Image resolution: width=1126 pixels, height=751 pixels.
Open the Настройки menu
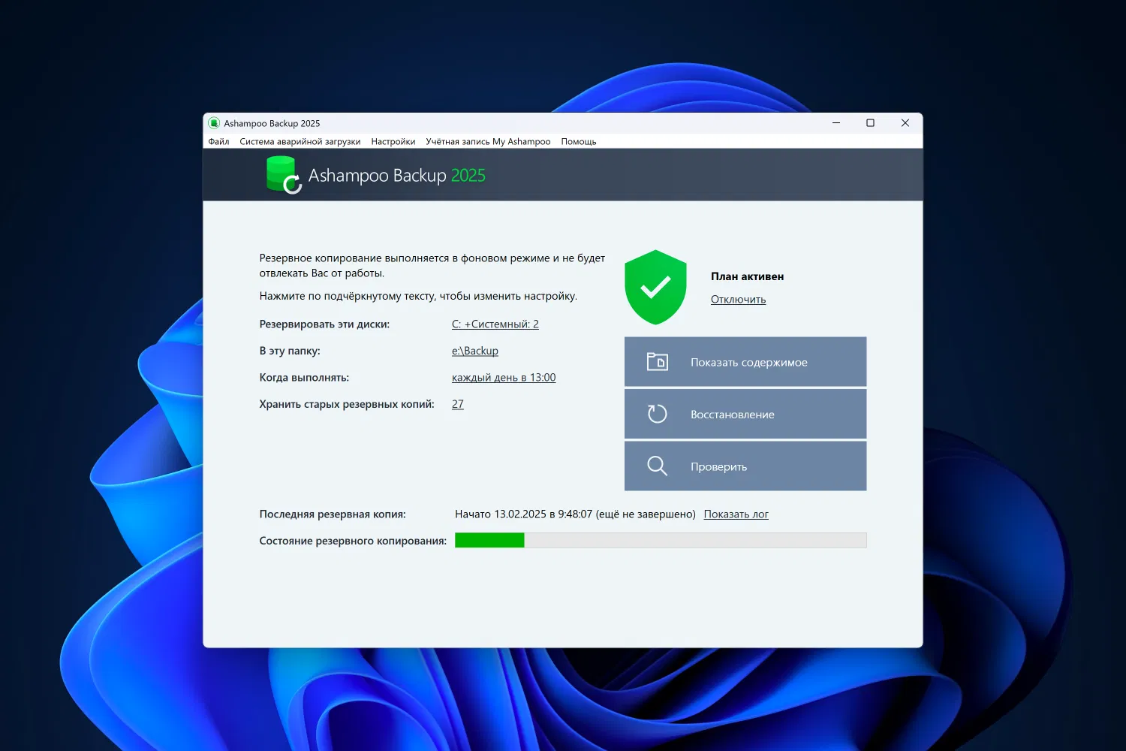[393, 141]
